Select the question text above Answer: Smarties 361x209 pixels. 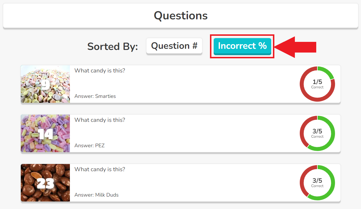pyautogui.click(x=100, y=70)
